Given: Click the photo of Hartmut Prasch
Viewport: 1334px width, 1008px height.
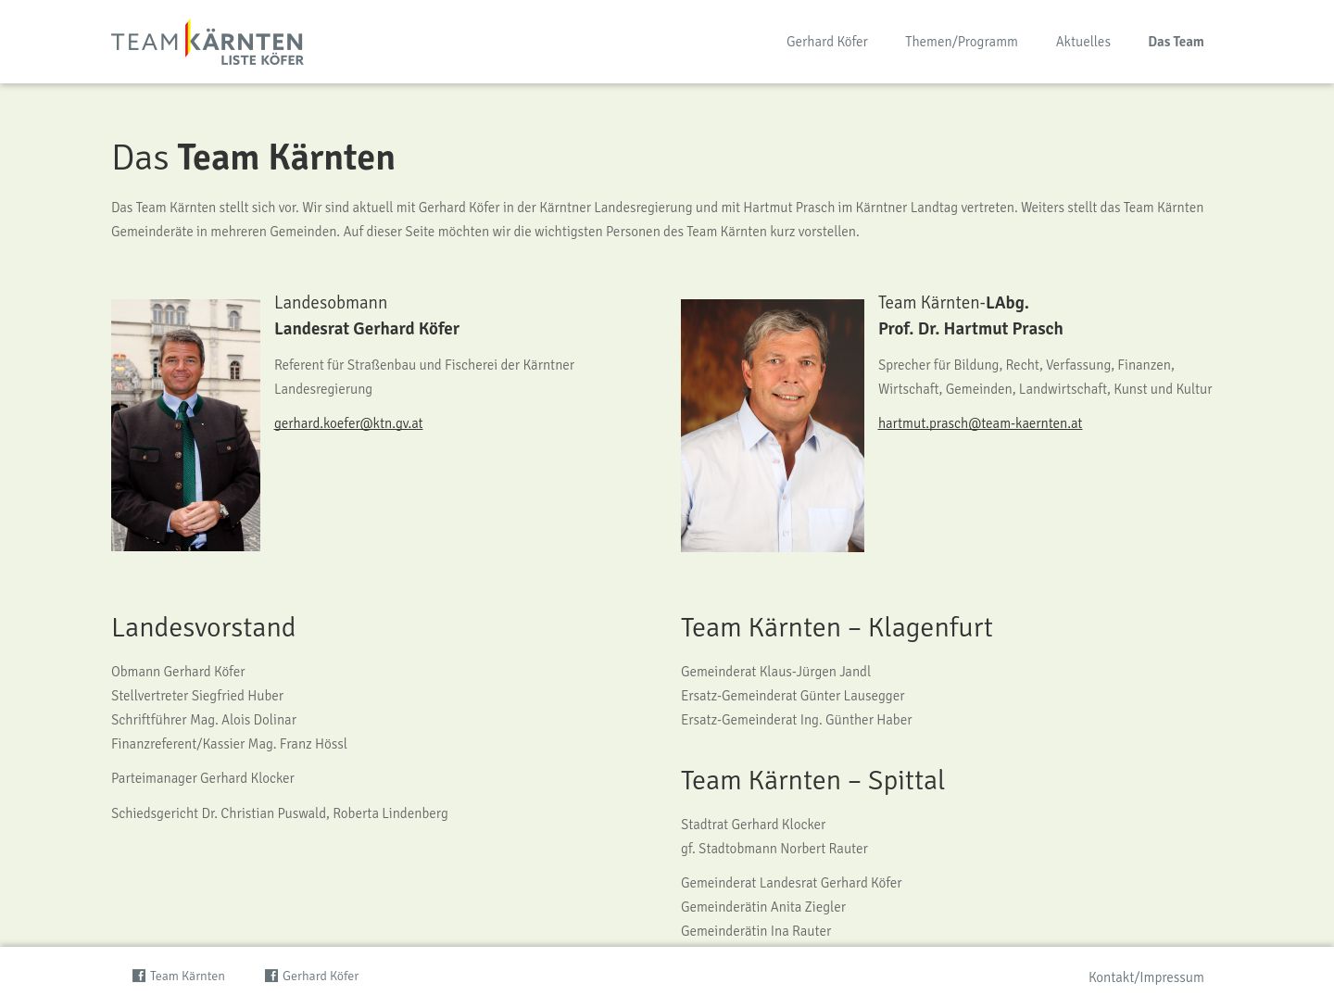Looking at the screenshot, I should (773, 425).
